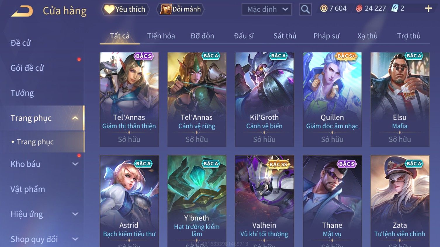
Task: Open search with the magnifier icon
Action: [305, 9]
